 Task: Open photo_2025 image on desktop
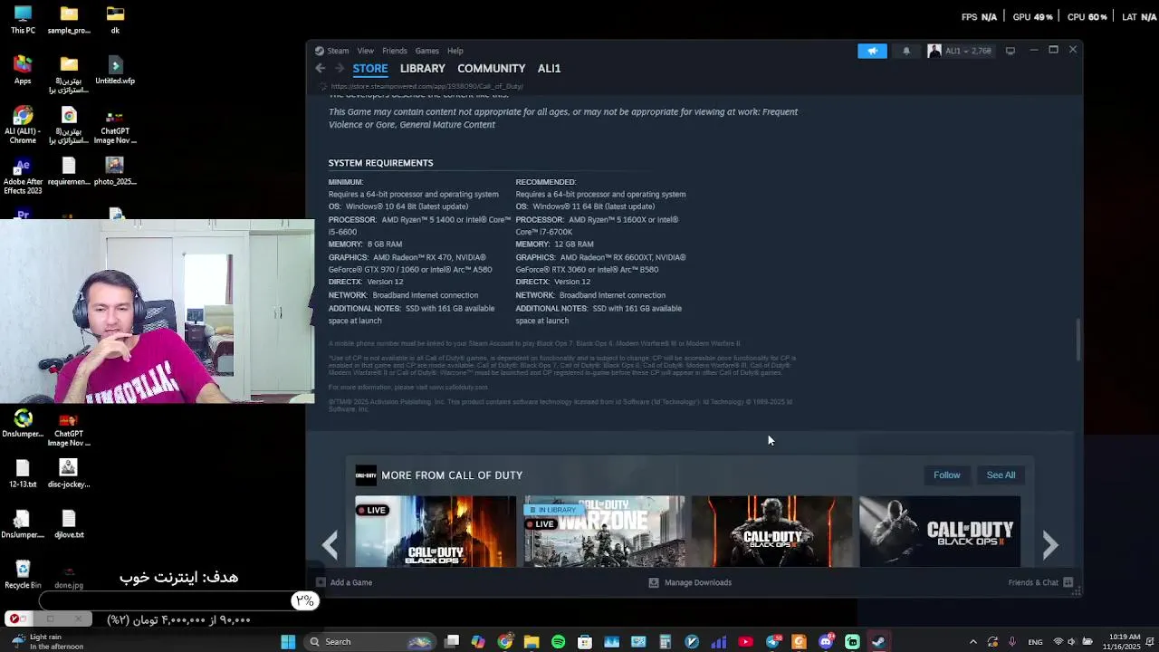click(x=115, y=171)
